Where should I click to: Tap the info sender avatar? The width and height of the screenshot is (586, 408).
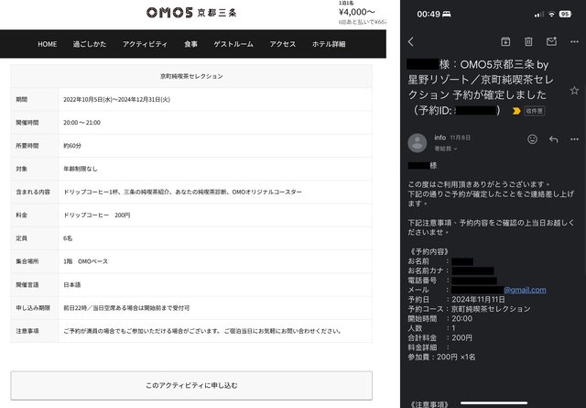click(417, 142)
